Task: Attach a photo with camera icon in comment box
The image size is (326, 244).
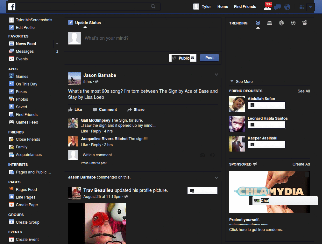Action: click(x=202, y=155)
